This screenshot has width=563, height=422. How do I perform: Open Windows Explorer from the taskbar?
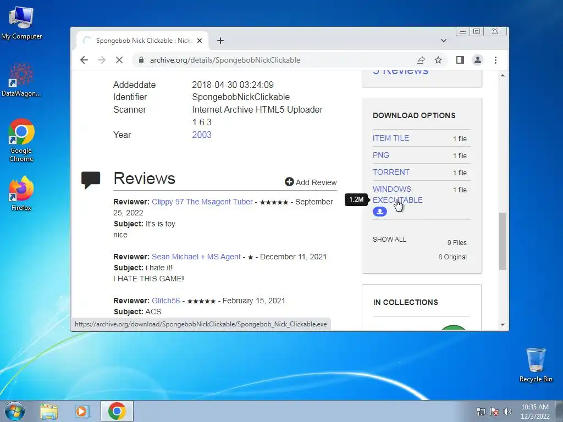(x=49, y=412)
